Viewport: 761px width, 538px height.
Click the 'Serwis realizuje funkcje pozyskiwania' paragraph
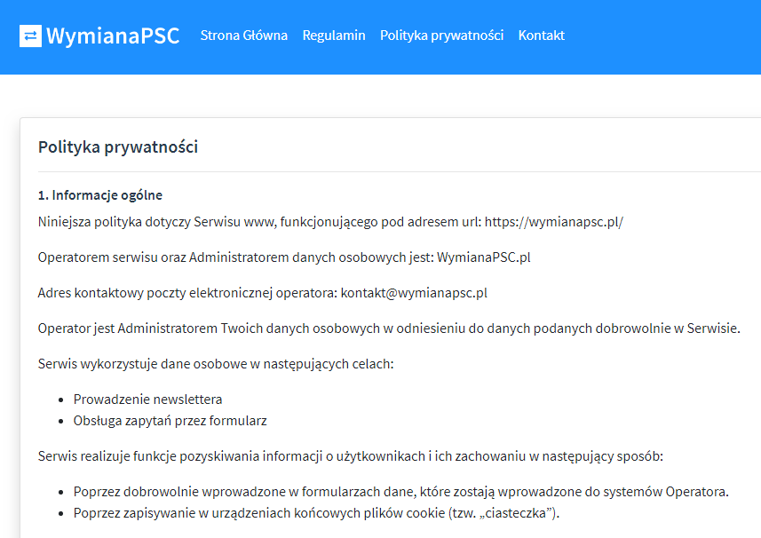click(350, 456)
